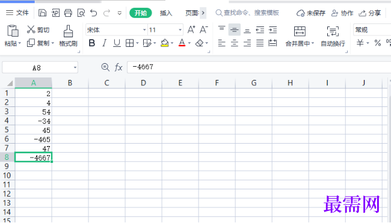
Task: Click the select-all corner triangle
Action: pyautogui.click(x=10, y=83)
